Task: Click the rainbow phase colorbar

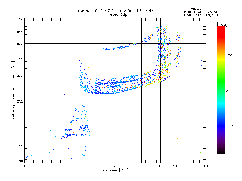Action: 221,90
